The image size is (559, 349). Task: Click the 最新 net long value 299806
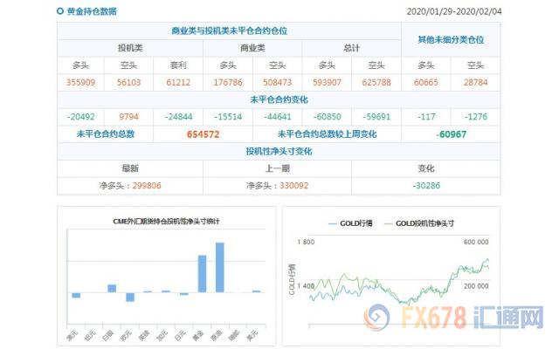pos(130,185)
